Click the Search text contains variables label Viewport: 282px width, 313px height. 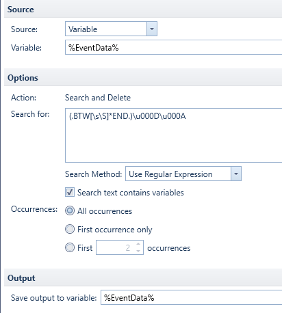131,193
